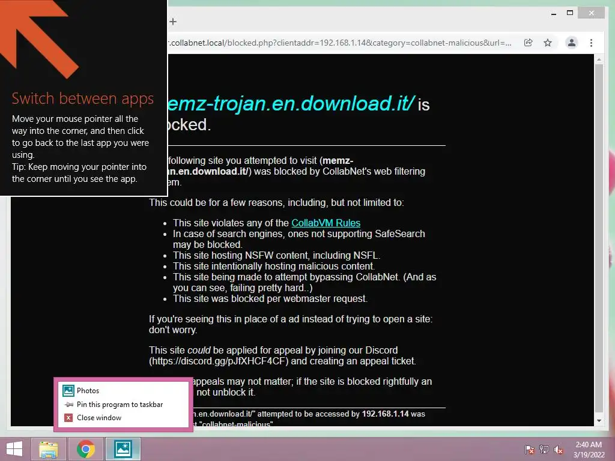Open the Action Center flag icon
This screenshot has height=461, width=615.
point(530,449)
